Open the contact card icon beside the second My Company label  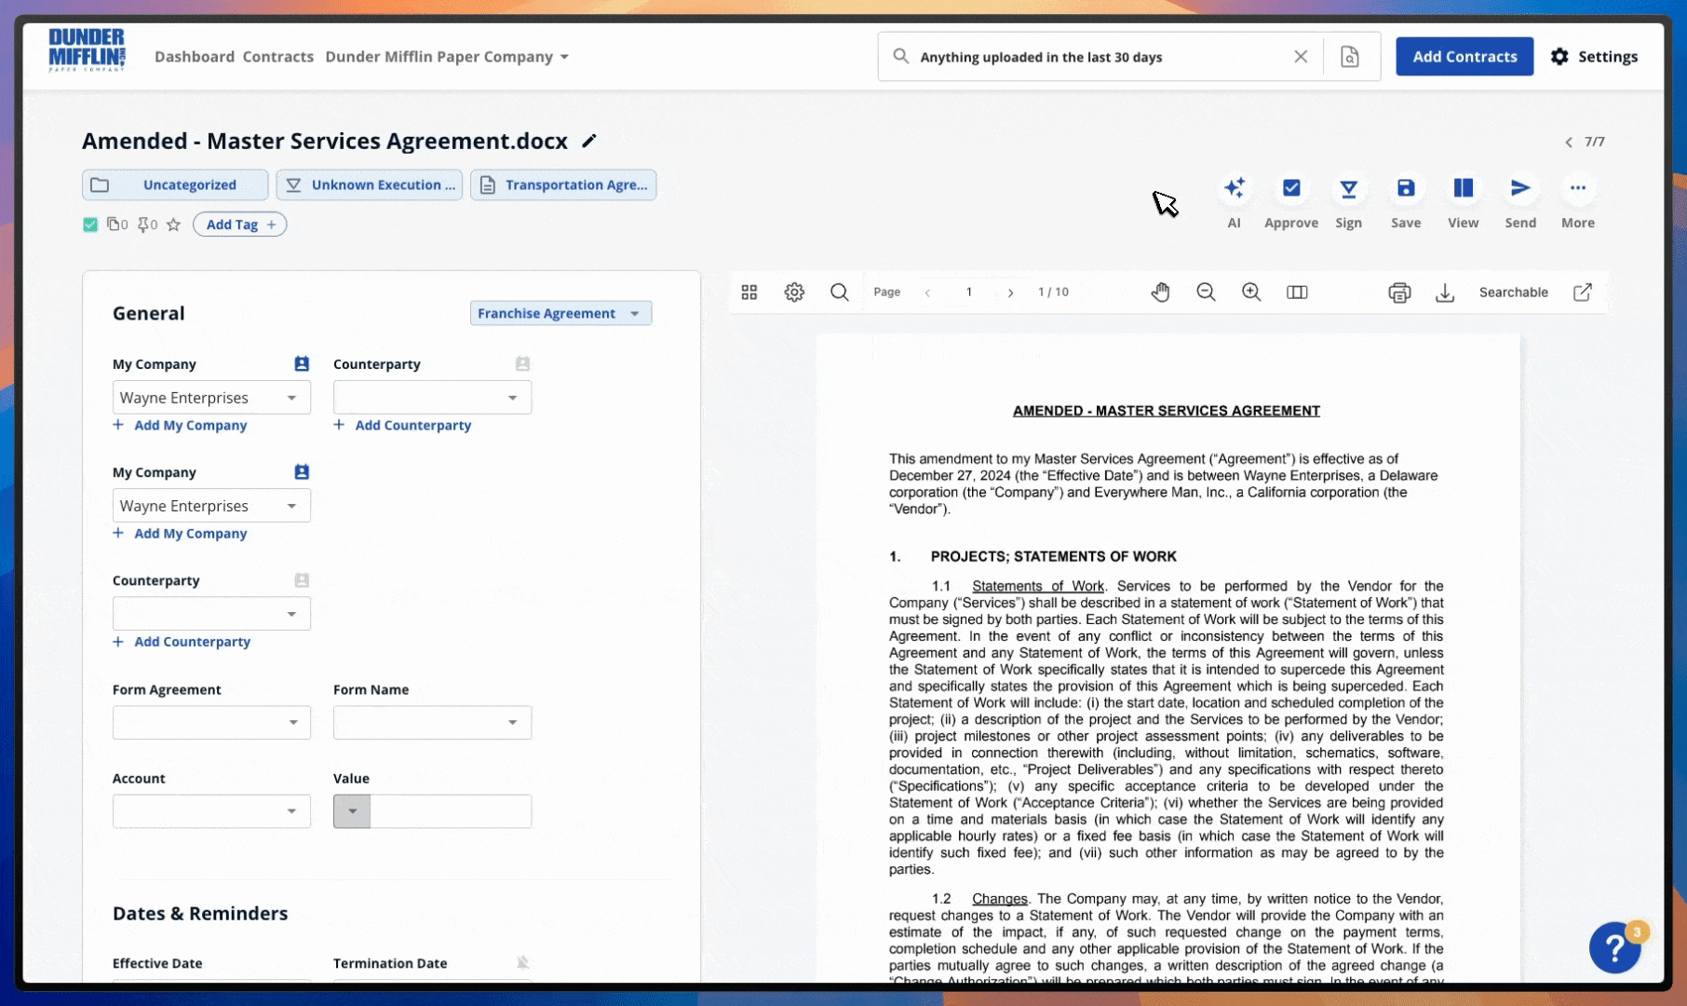click(x=302, y=472)
